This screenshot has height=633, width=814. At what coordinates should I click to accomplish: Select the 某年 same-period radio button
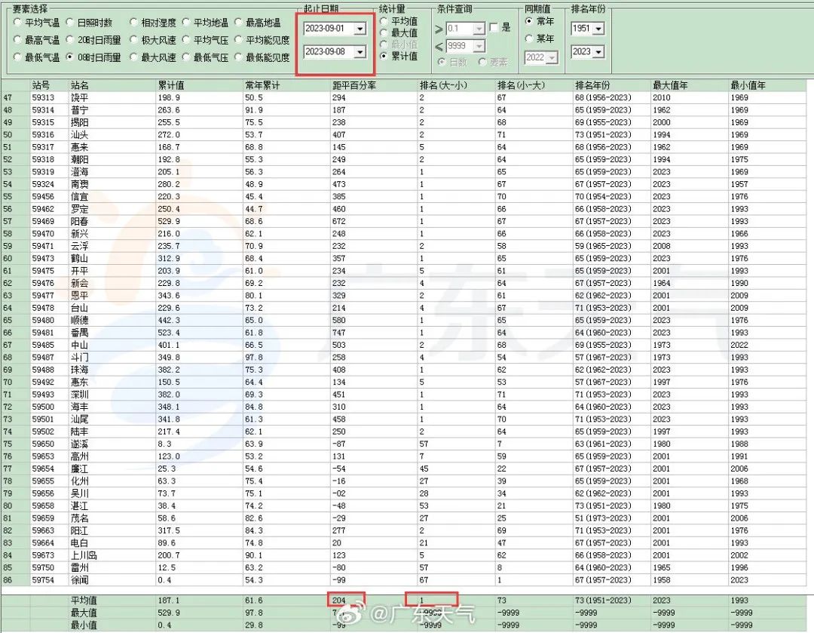tap(529, 38)
